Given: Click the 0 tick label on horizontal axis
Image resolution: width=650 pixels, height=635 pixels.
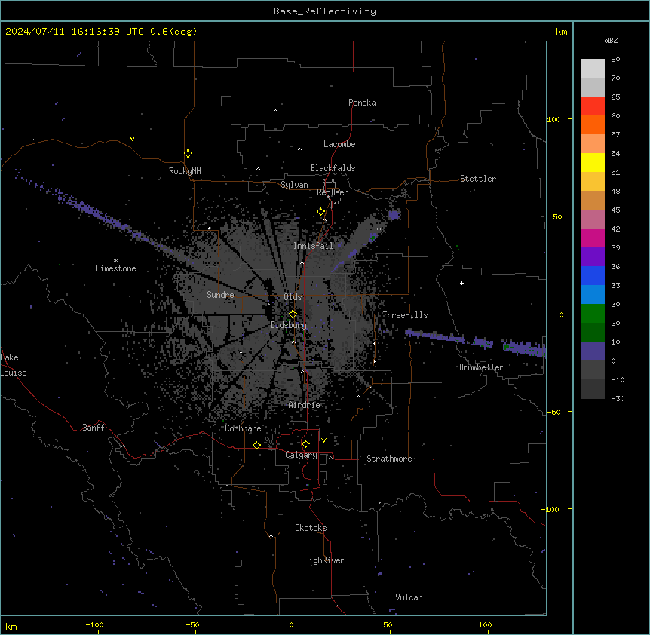Looking at the screenshot, I should click(291, 624).
